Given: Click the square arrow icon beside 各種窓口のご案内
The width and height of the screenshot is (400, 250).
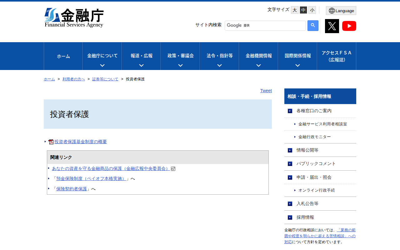Looking at the screenshot, I should 290,111.
